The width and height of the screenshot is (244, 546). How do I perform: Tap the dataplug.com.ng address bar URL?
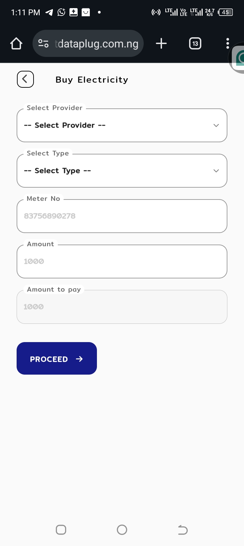click(x=97, y=44)
